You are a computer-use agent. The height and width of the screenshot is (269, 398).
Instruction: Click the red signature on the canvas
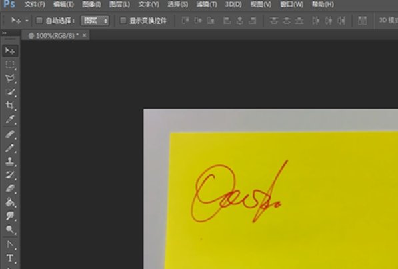(239, 192)
